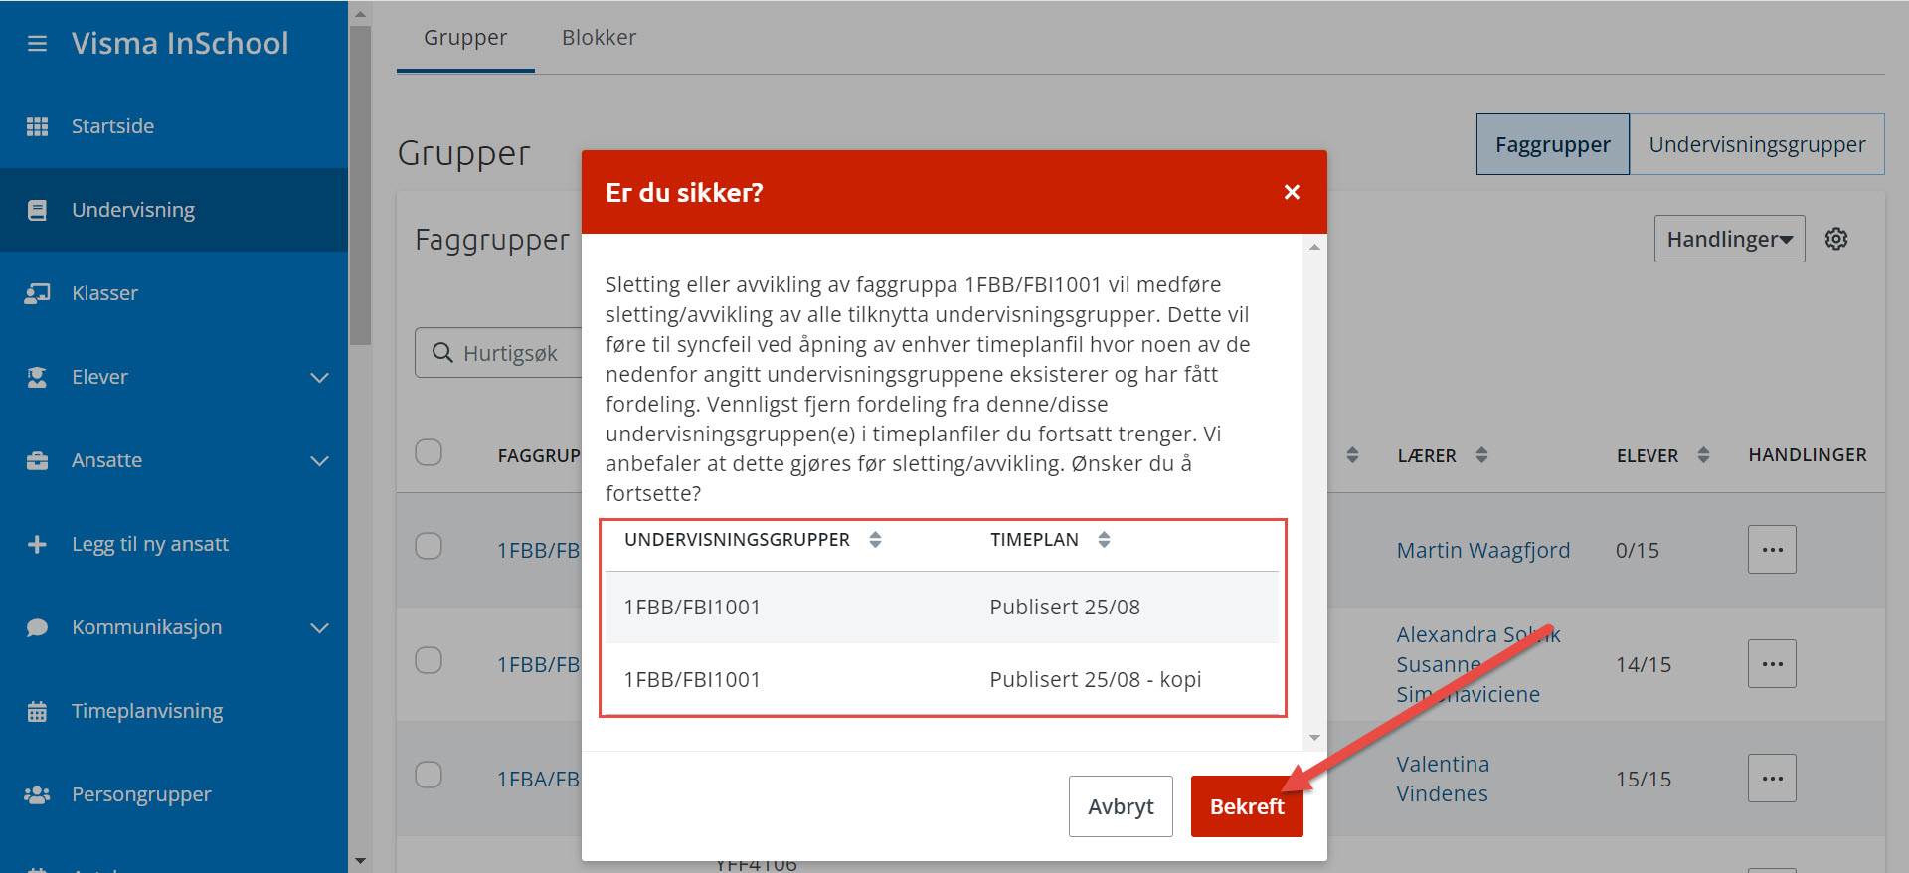1909x873 pixels.
Task: Open Klasser from sidebar
Action: [x=174, y=293]
